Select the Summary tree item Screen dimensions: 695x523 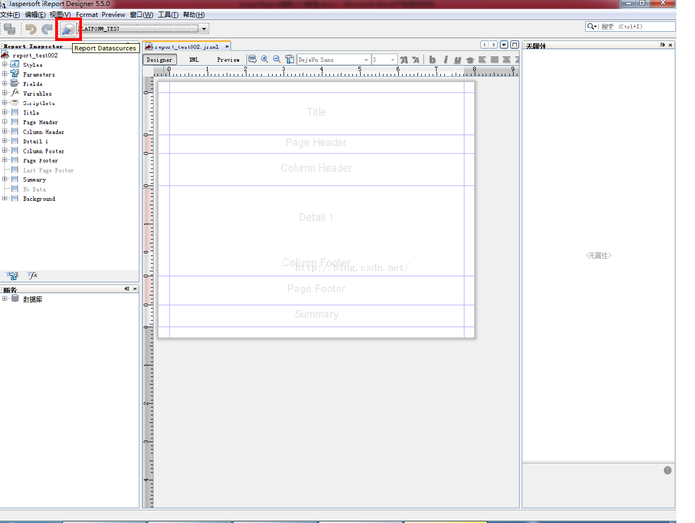click(x=34, y=179)
